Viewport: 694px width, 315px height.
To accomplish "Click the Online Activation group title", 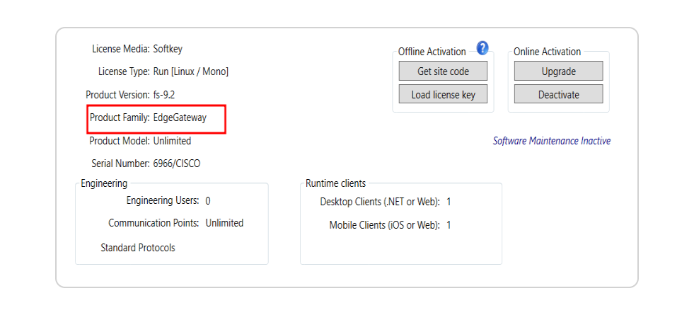I will pos(547,52).
